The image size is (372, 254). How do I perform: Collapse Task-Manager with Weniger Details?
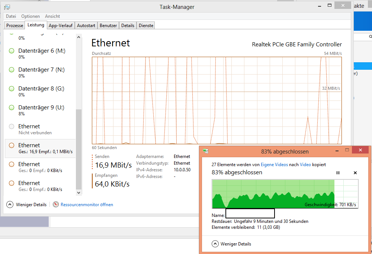coord(27,204)
